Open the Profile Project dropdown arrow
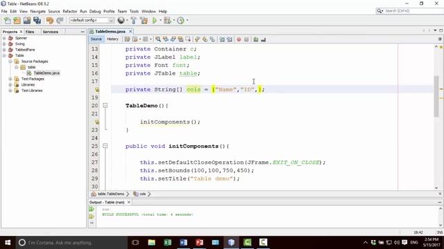 click(x=187, y=20)
